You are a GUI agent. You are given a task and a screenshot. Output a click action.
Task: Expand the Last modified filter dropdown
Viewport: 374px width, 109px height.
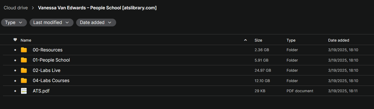coord(51,23)
